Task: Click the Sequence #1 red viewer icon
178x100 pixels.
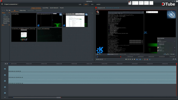Action: pos(96,8)
